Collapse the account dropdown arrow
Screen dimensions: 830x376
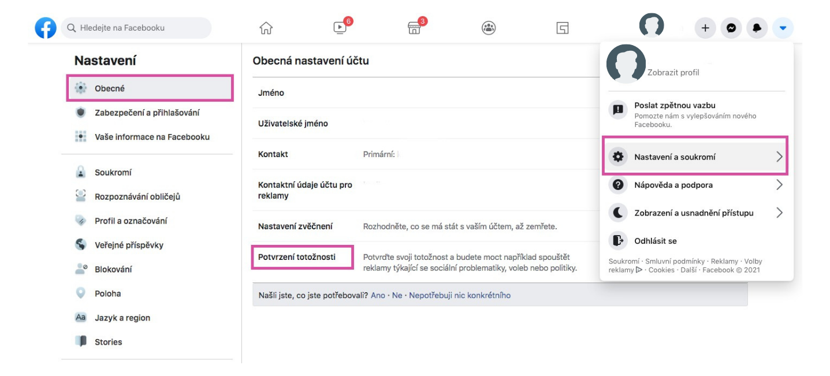coord(783,28)
